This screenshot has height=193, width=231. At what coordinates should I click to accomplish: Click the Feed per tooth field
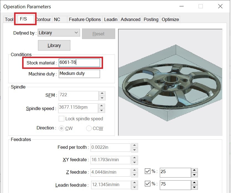point(110,148)
